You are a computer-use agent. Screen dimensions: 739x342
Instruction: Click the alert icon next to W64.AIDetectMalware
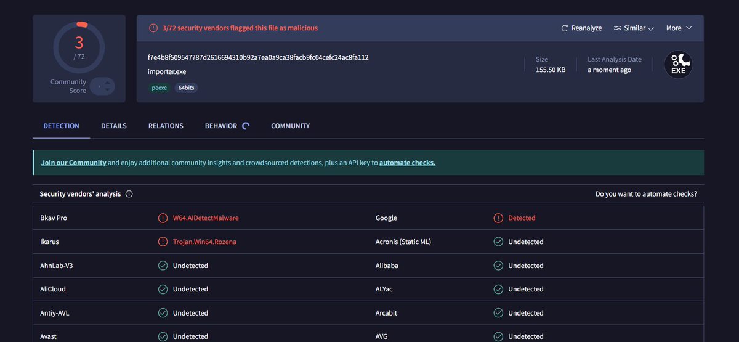163,218
